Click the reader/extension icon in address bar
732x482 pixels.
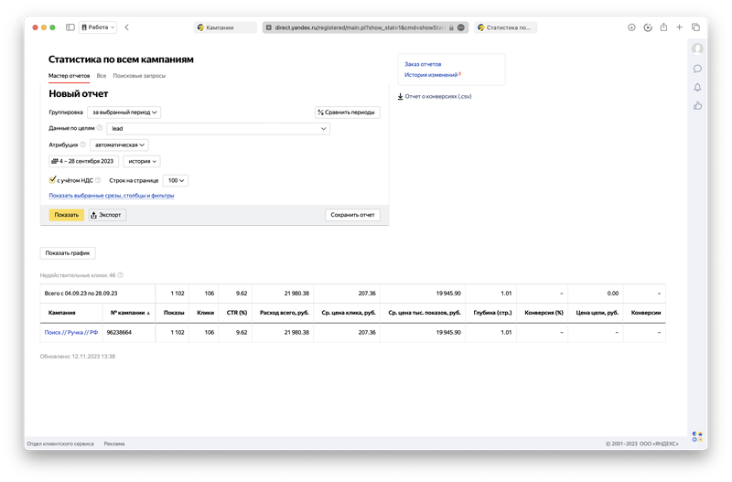[269, 27]
